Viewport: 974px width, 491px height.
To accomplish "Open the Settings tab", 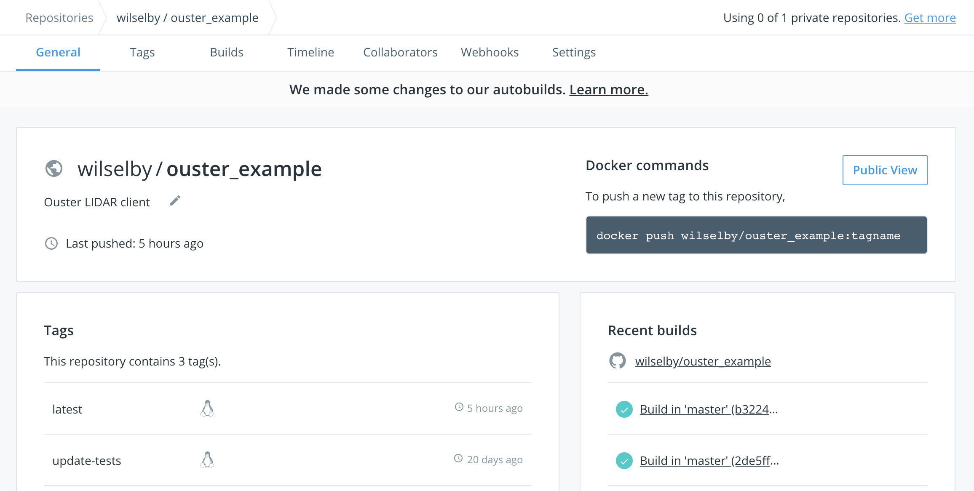I will (574, 52).
